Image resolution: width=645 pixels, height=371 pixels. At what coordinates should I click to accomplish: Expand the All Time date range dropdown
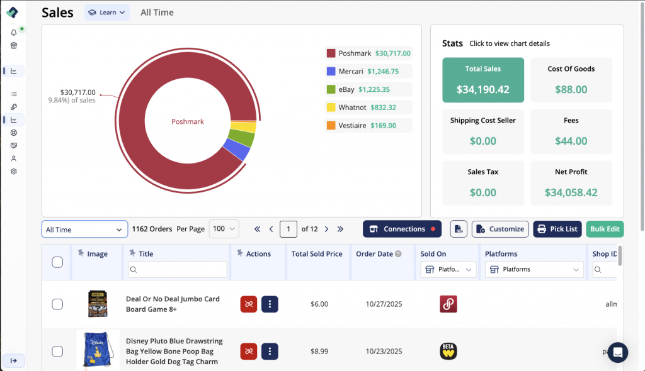click(85, 230)
